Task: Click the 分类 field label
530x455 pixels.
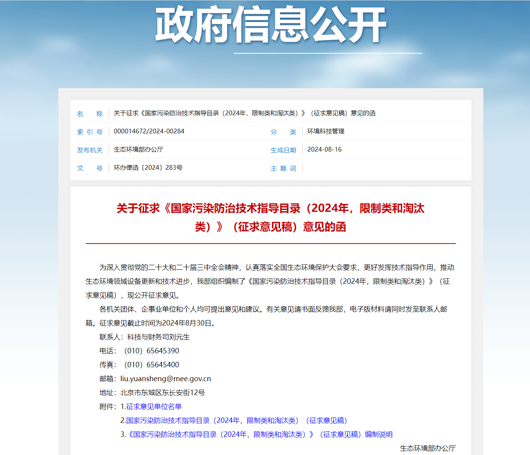Action: 283,132
